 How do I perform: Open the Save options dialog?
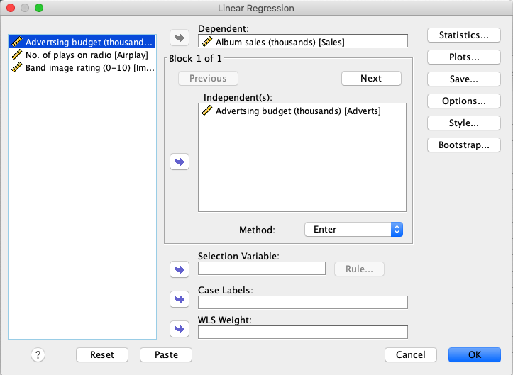[x=464, y=79]
